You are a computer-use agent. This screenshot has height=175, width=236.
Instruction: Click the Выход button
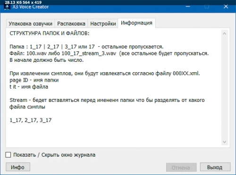(x=215, y=167)
